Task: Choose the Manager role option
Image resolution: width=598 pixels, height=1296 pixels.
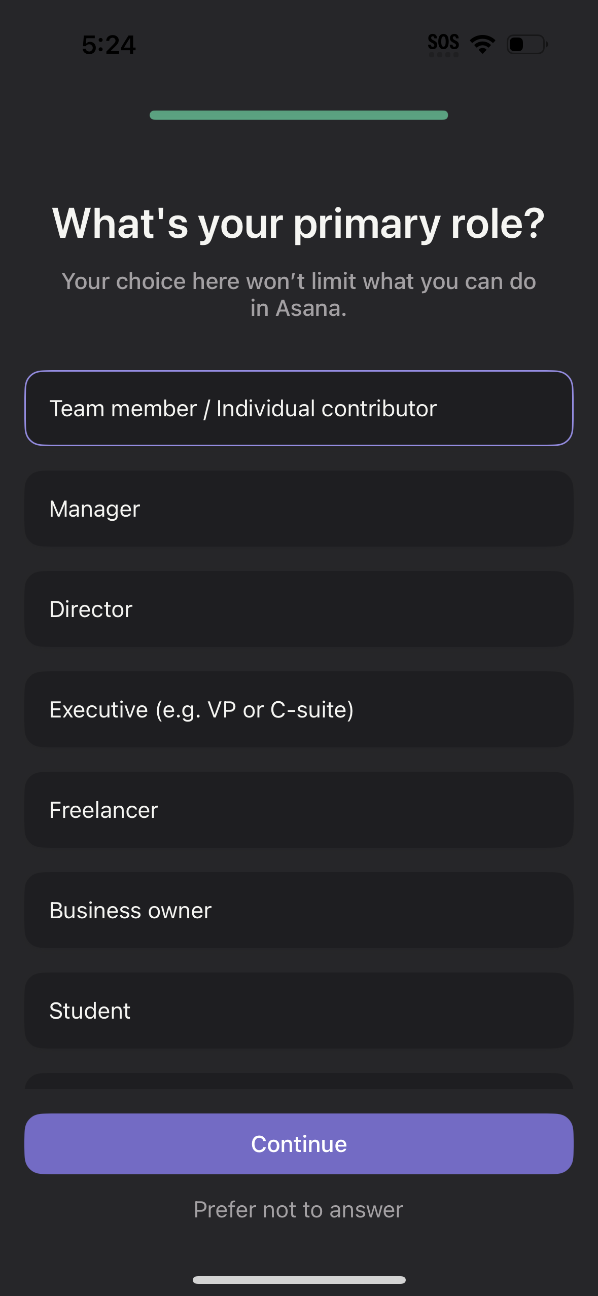Action: pyautogui.click(x=299, y=509)
